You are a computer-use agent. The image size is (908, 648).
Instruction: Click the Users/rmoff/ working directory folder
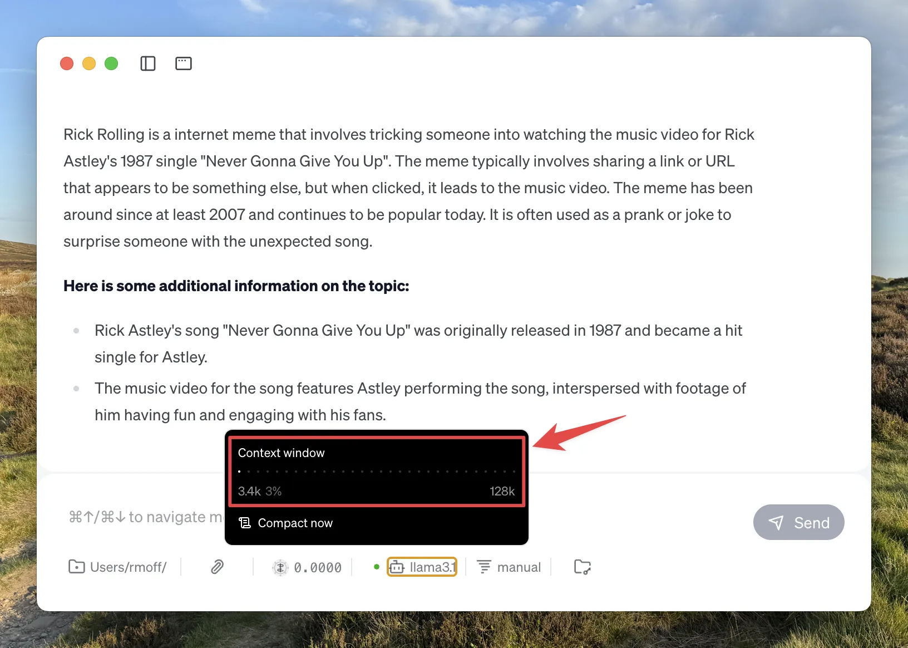(118, 567)
